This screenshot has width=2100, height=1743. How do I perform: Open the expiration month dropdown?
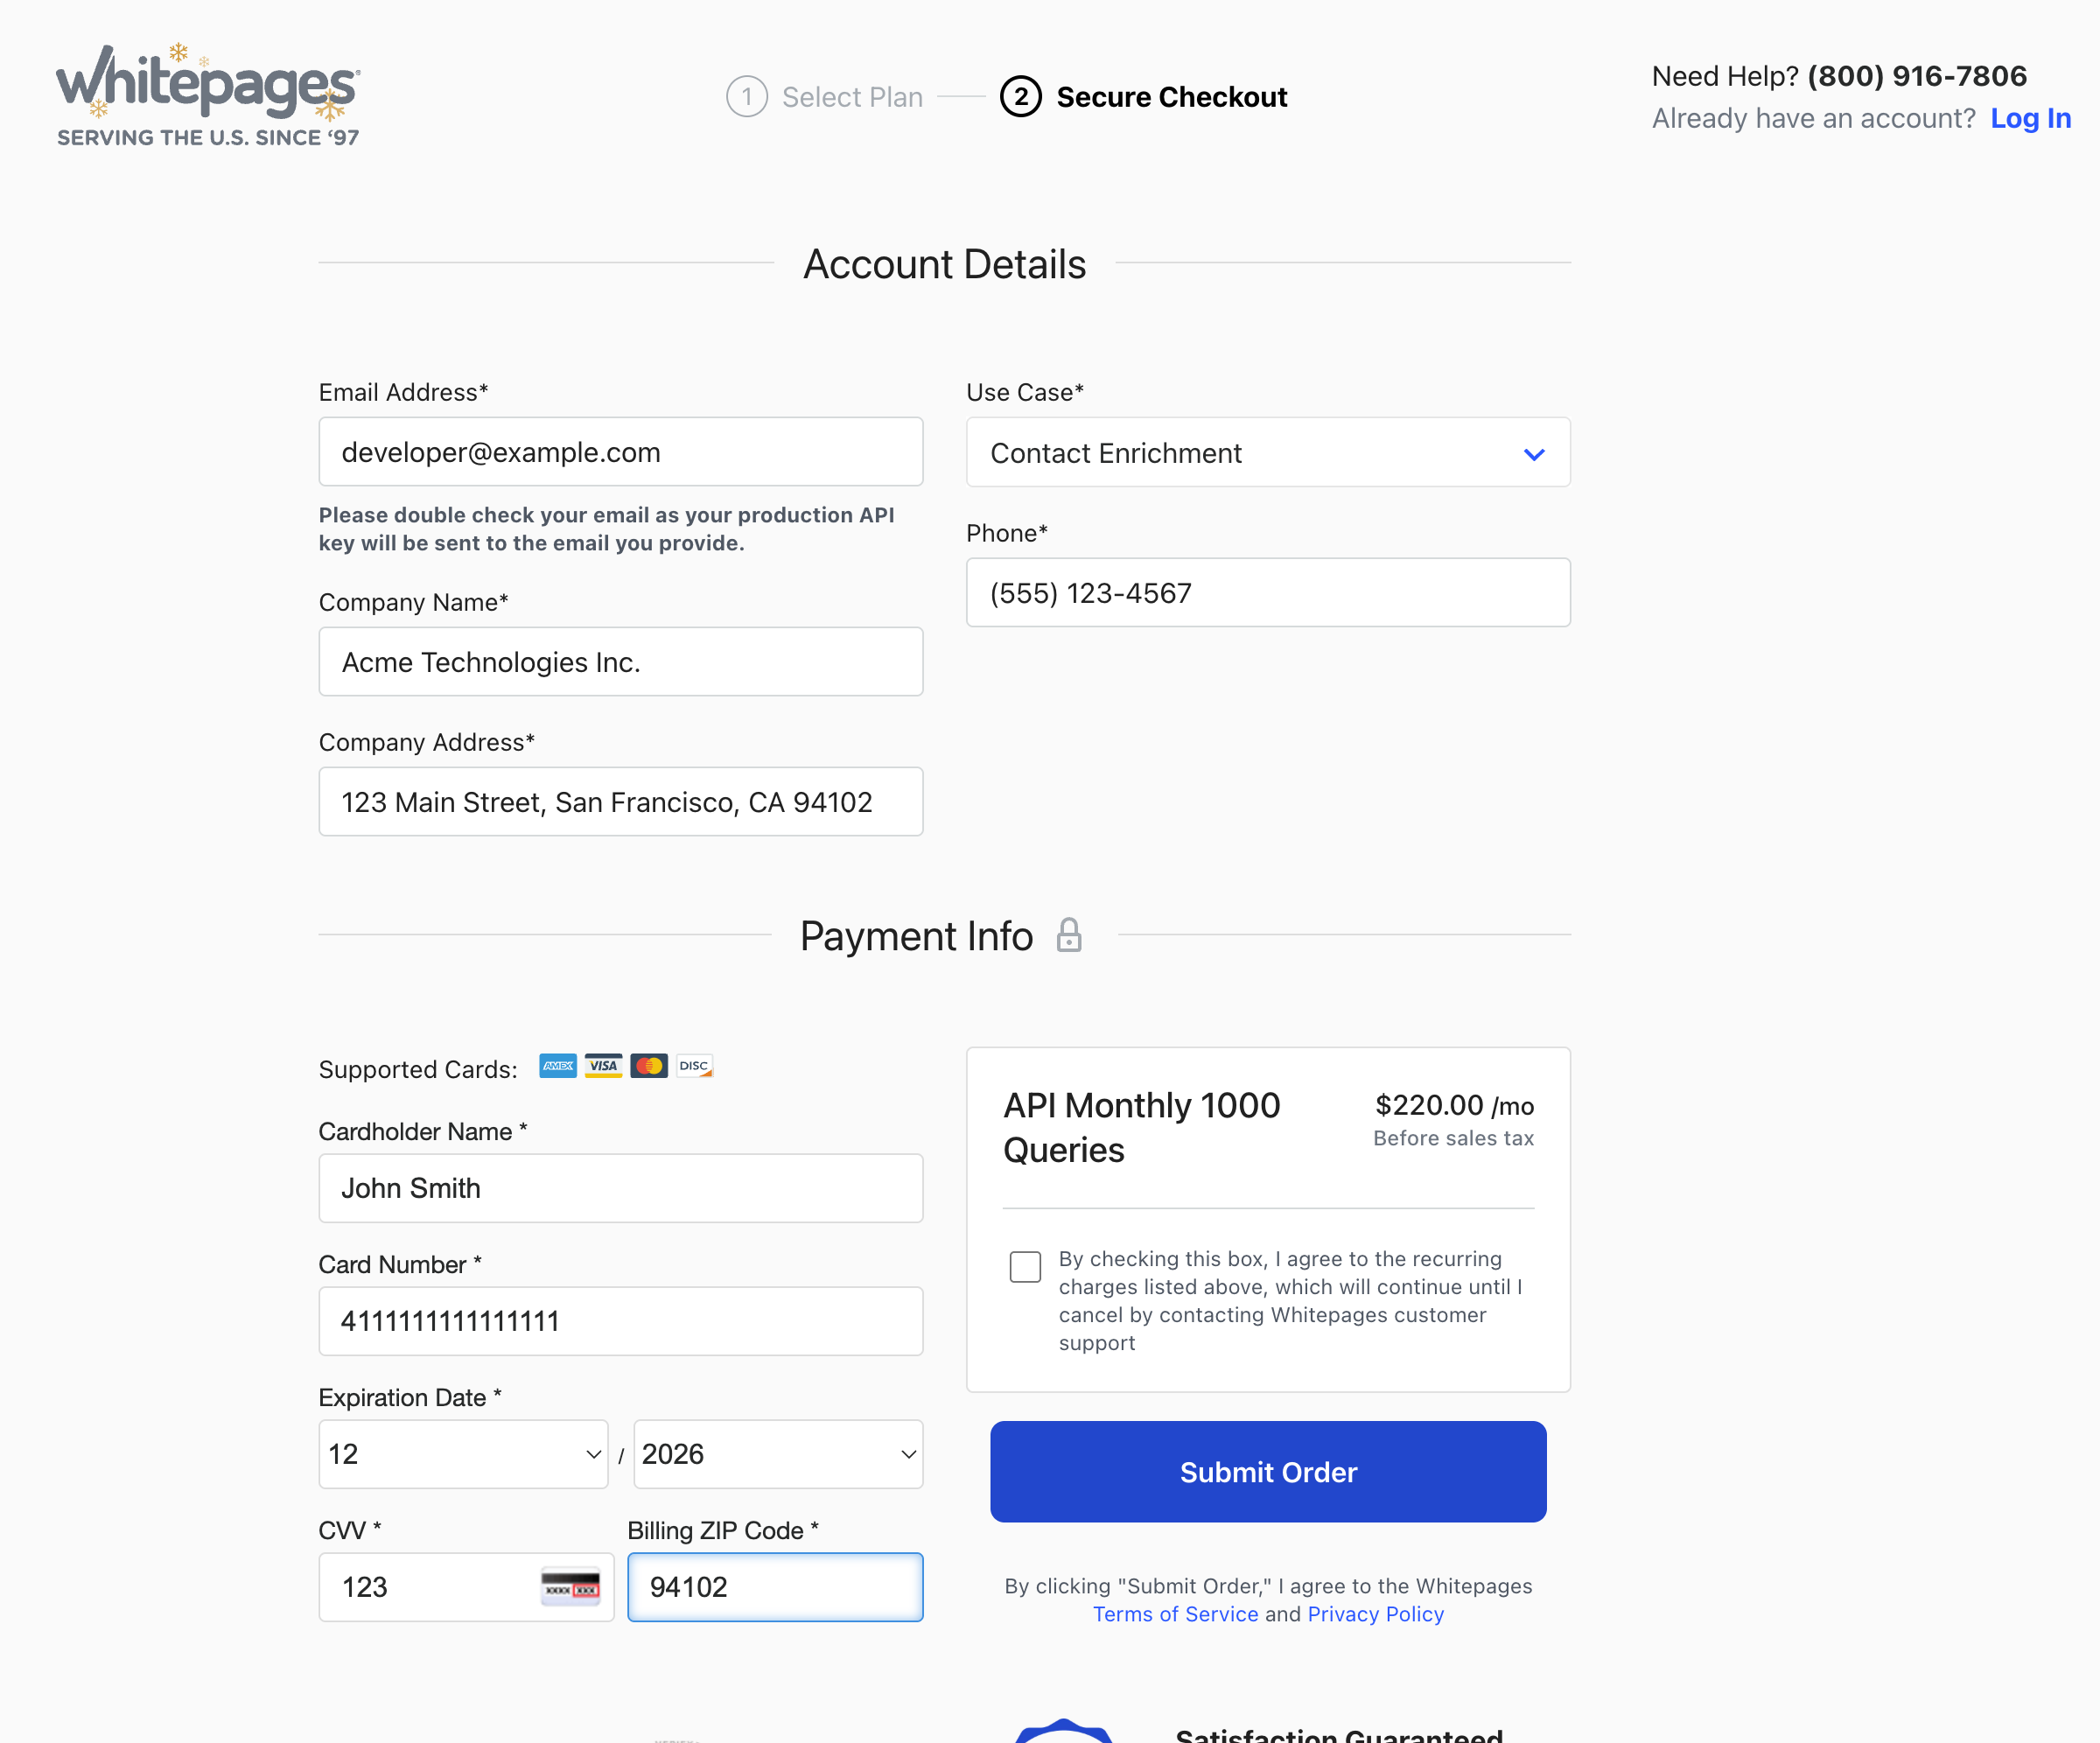(x=463, y=1454)
